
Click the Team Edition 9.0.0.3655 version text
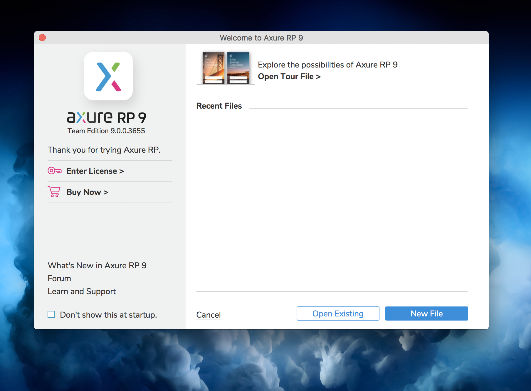[106, 131]
